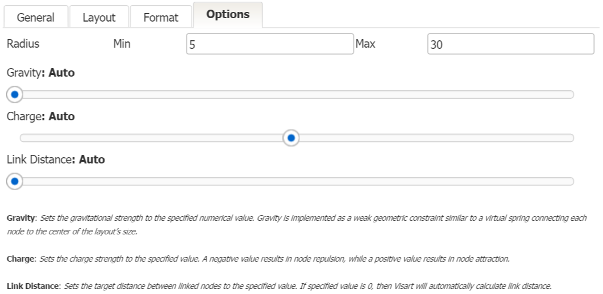This screenshot has width=603, height=294.
Task: Click the Radius label
Action: click(23, 43)
